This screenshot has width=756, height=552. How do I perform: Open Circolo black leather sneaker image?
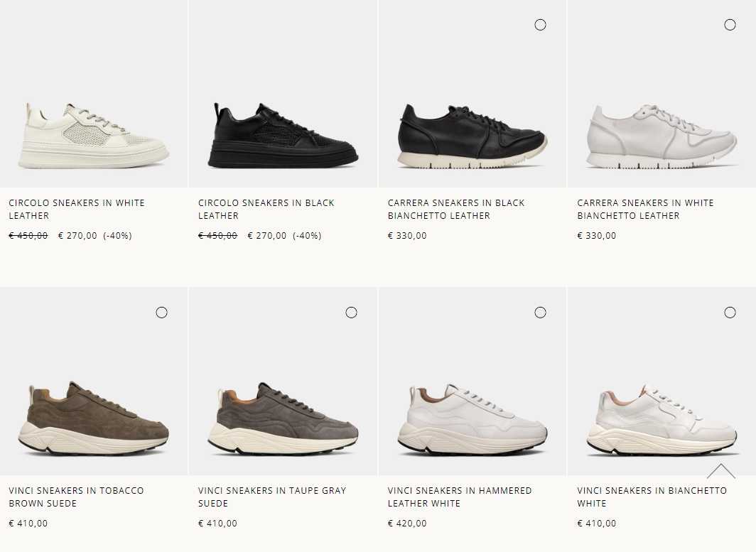[x=283, y=94]
